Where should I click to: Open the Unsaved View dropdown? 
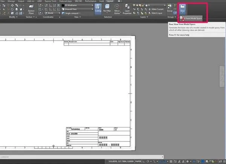[76, 9]
